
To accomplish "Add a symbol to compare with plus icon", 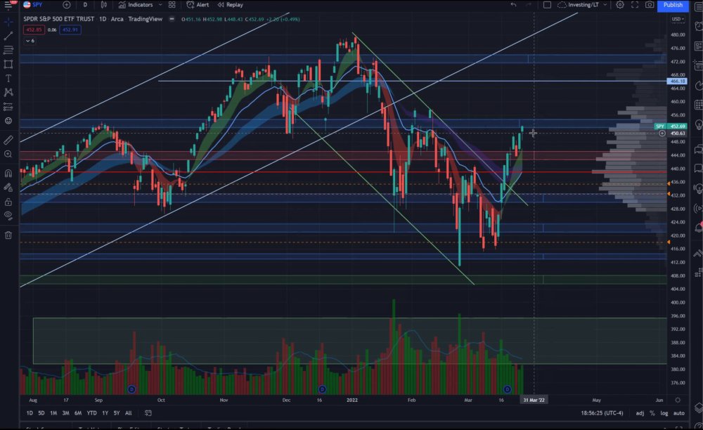I will (66, 5).
